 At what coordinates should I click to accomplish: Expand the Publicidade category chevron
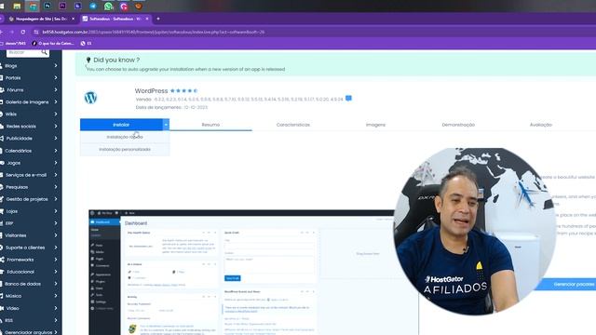coord(56,139)
